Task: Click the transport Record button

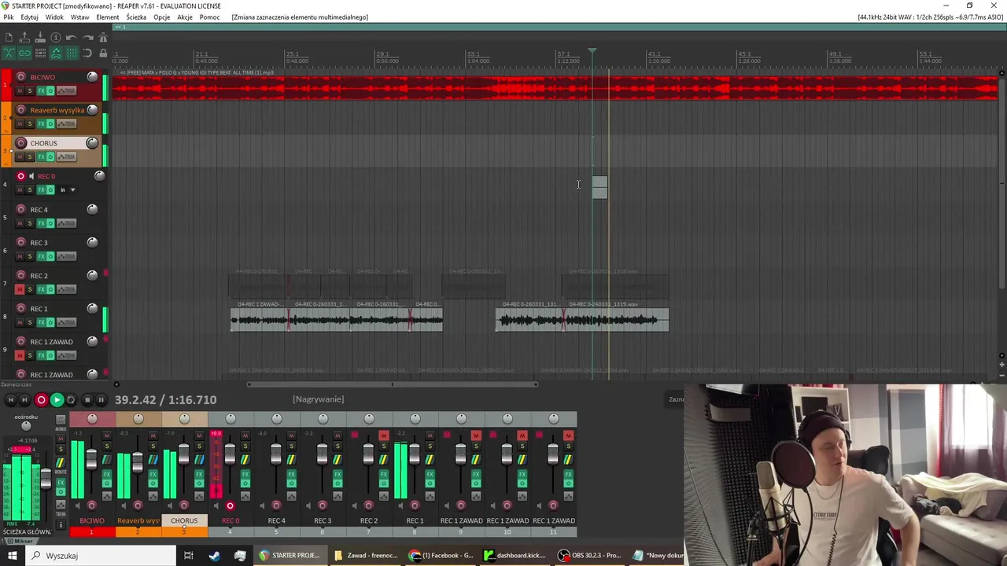Action: tap(41, 400)
